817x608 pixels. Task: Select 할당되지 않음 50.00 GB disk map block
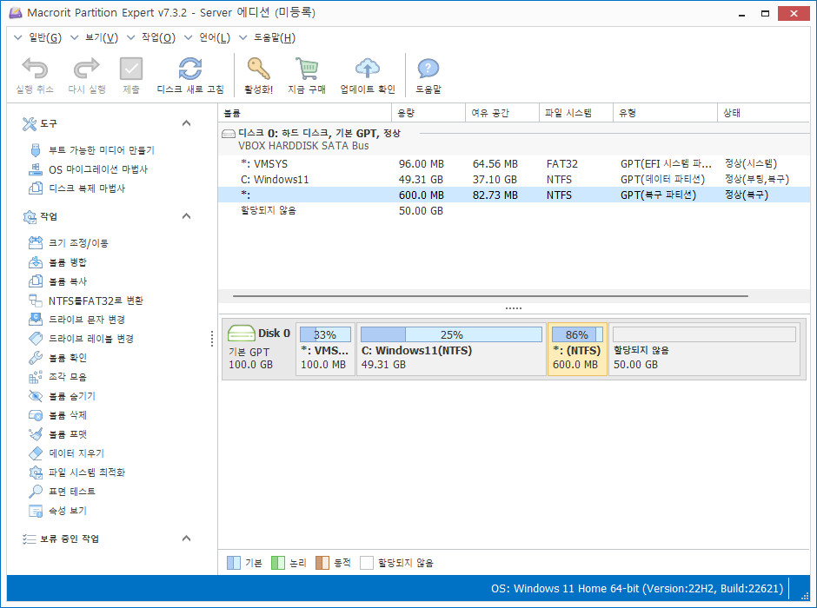(705, 349)
